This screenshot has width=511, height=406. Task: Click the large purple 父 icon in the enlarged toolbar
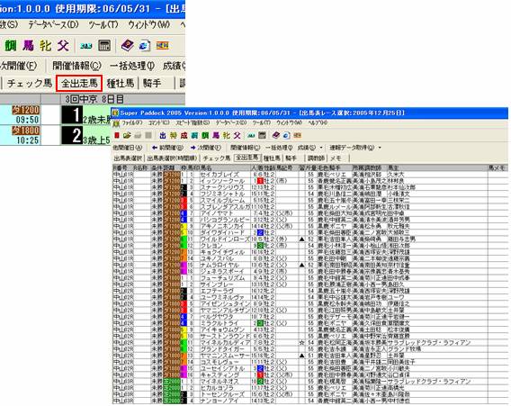63,46
